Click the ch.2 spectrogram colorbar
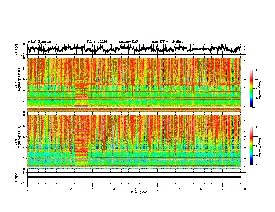The width and height of the screenshot is (275, 212). click(251, 146)
